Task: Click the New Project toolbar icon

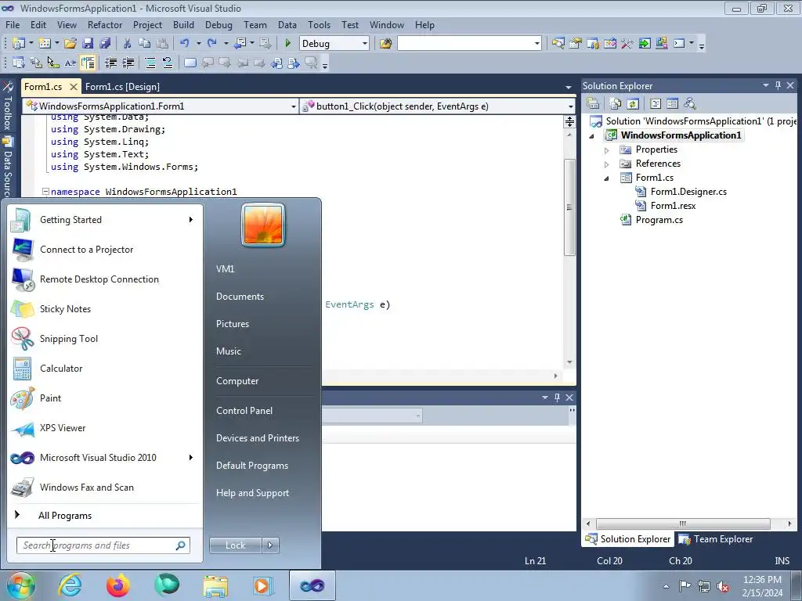Action: 19,44
